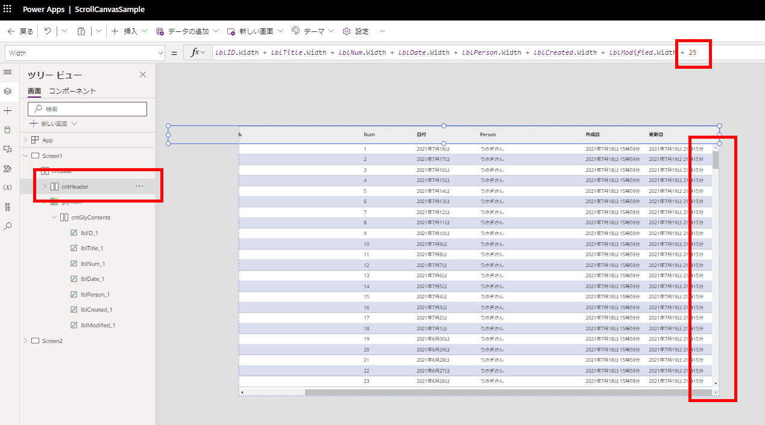The height and width of the screenshot is (425, 765).
Task: Open the Width property dropdown
Action: [x=160, y=52]
